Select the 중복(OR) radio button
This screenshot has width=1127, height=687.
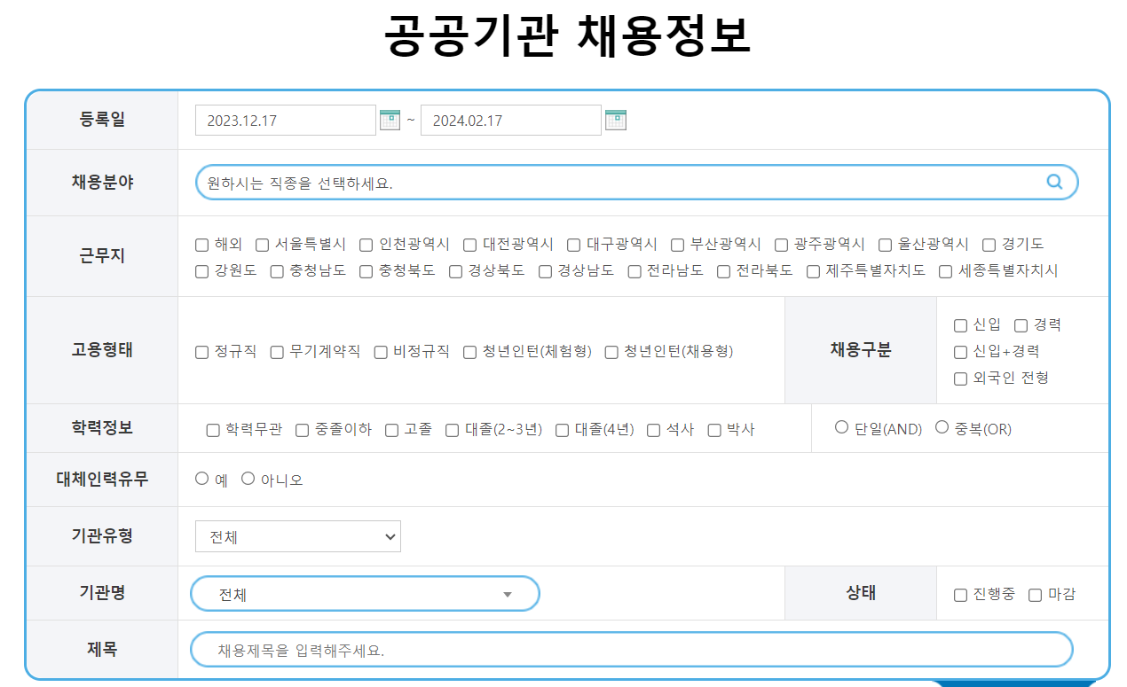(942, 425)
